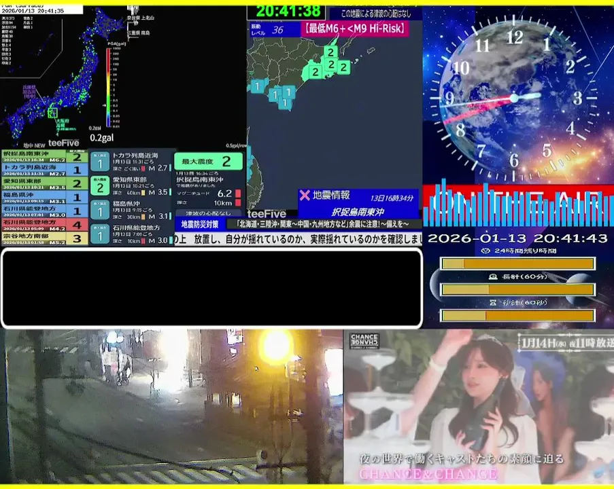
Task: Select the 宗谷地方南部 M5.2 row
Action: 45,238
